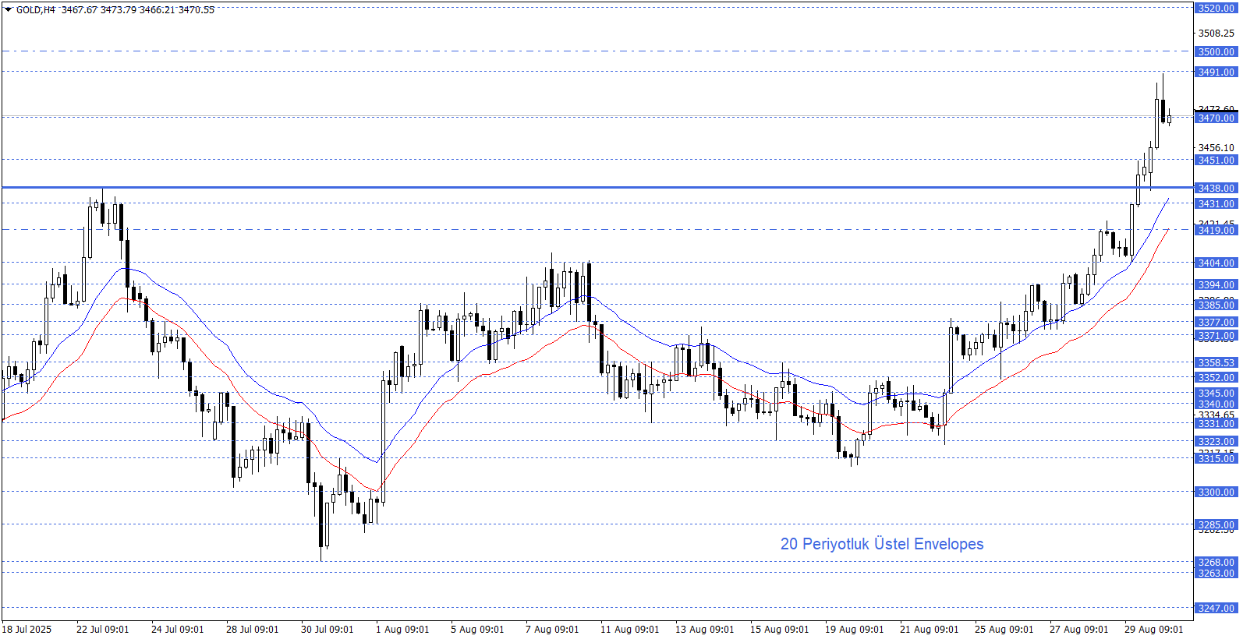This screenshot has height=639, width=1243.
Task: Click the 15 Aug 09:01 time label
Action: pos(779,630)
